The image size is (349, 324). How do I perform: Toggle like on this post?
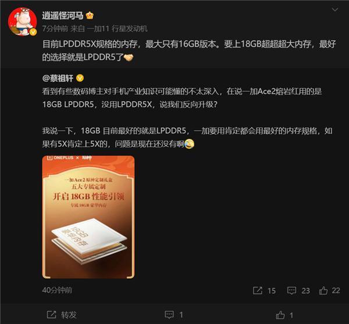284,315
